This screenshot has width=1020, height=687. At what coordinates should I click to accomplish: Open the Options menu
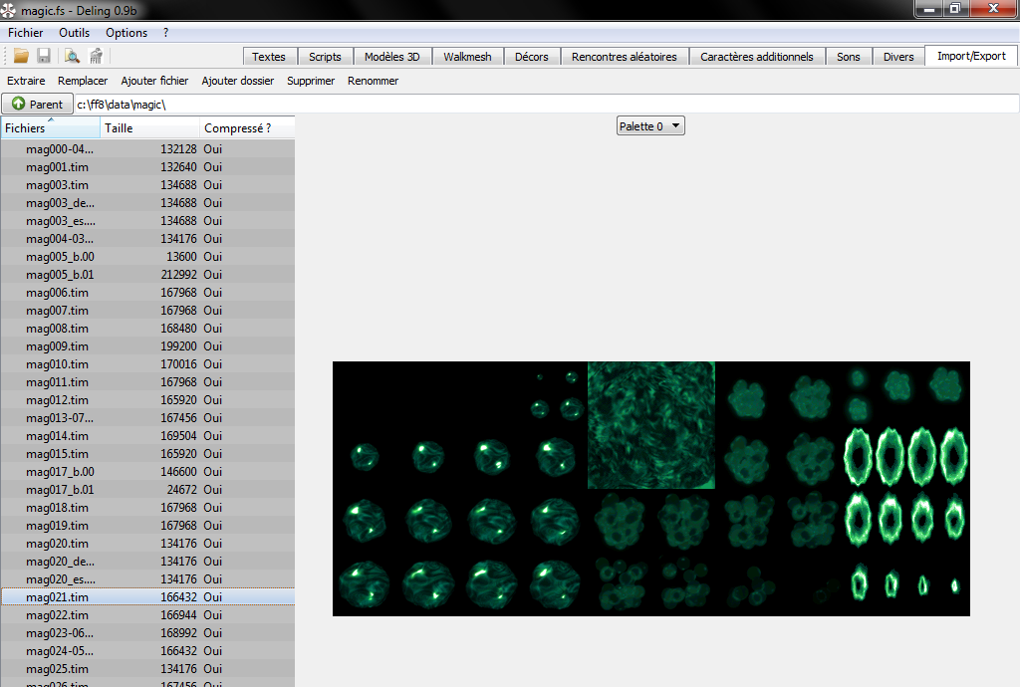[x=127, y=33]
